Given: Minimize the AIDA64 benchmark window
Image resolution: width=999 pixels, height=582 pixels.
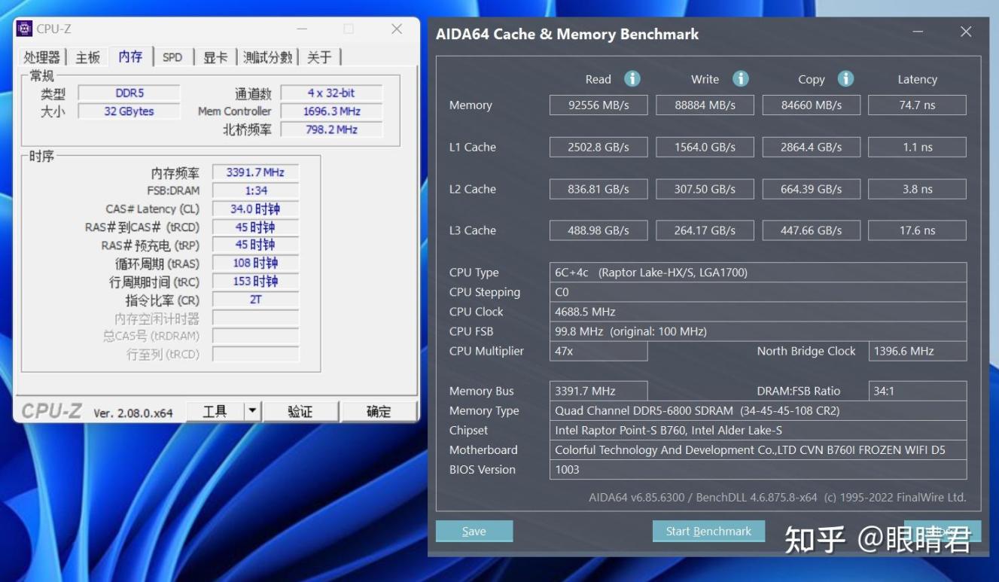Looking at the screenshot, I should coord(918,32).
